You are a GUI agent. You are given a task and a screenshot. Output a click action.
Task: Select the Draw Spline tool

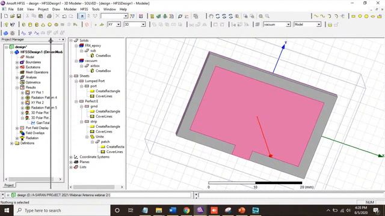coord(322,16)
